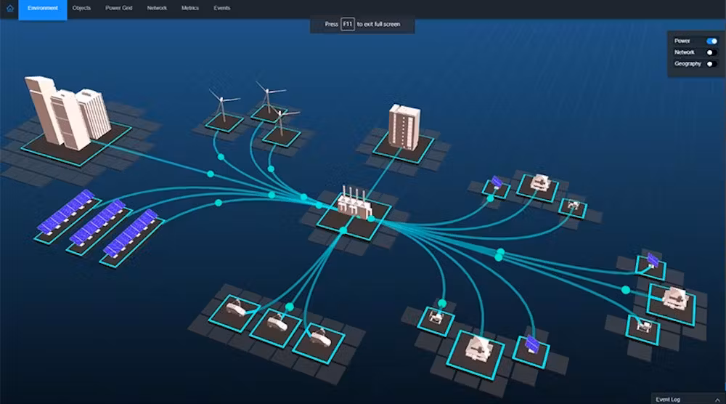This screenshot has width=726, height=404.
Task: Enable the Geography layer switch
Action: 711,64
